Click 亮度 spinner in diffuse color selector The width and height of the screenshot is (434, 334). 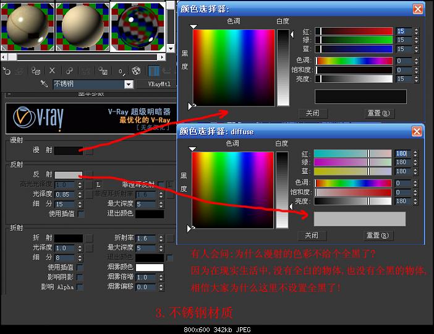coord(415,201)
